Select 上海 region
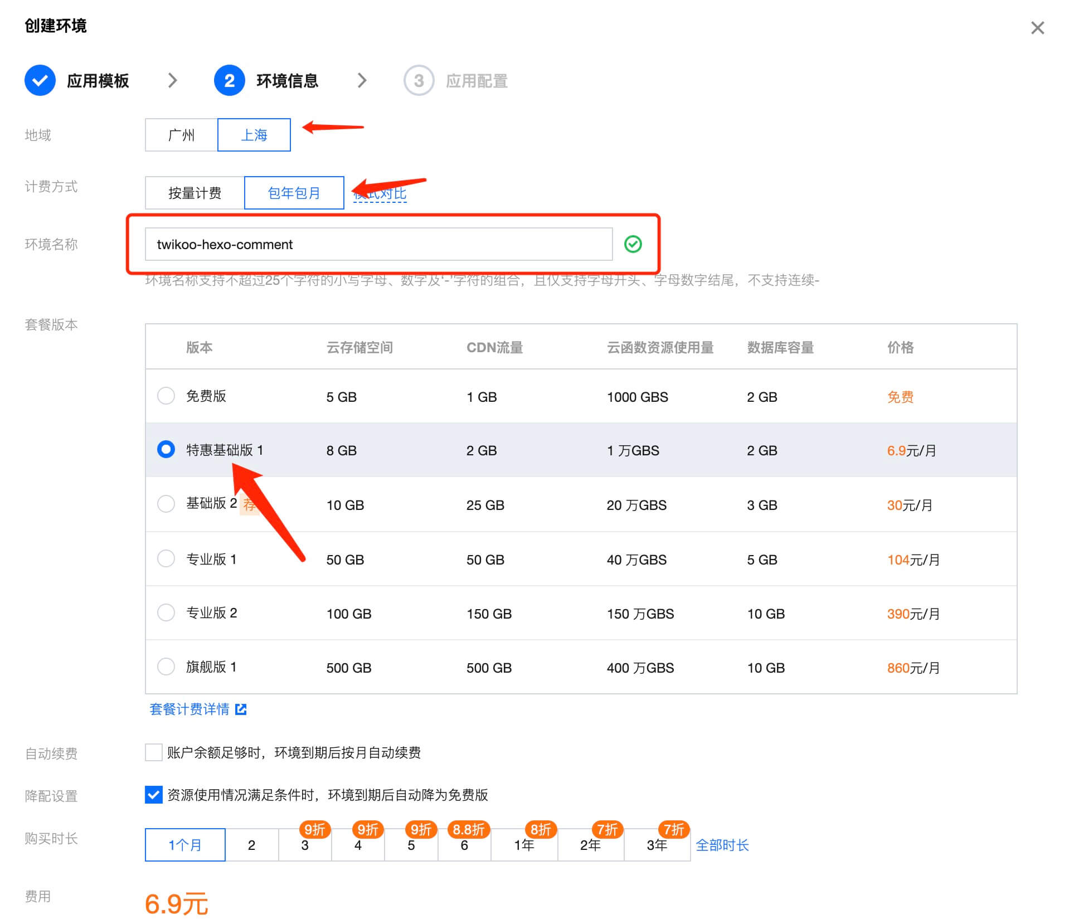This screenshot has height=924, width=1069. pos(254,135)
